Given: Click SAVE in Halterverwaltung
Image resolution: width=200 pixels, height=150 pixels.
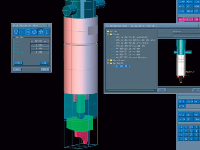Looking at the screenshot, I should pyautogui.click(x=162, y=90).
